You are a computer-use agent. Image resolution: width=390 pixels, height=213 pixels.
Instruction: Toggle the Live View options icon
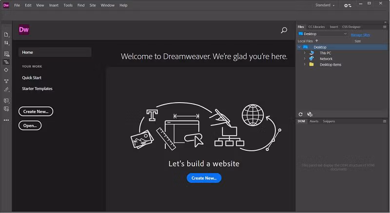[6, 54]
